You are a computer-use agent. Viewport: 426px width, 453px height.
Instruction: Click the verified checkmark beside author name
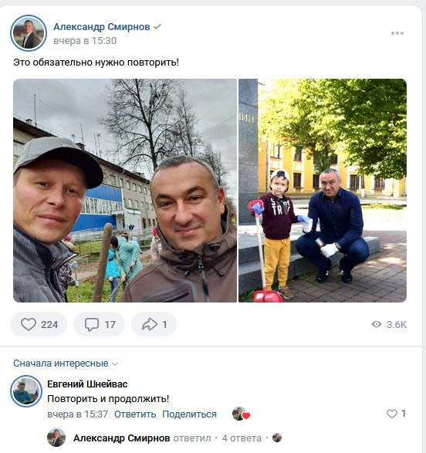pyautogui.click(x=157, y=27)
